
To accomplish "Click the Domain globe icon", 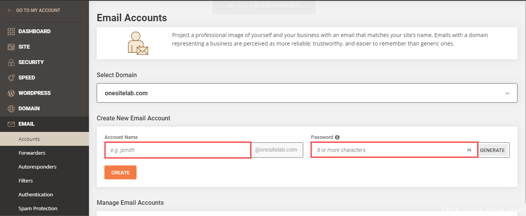I will [x=11, y=109].
